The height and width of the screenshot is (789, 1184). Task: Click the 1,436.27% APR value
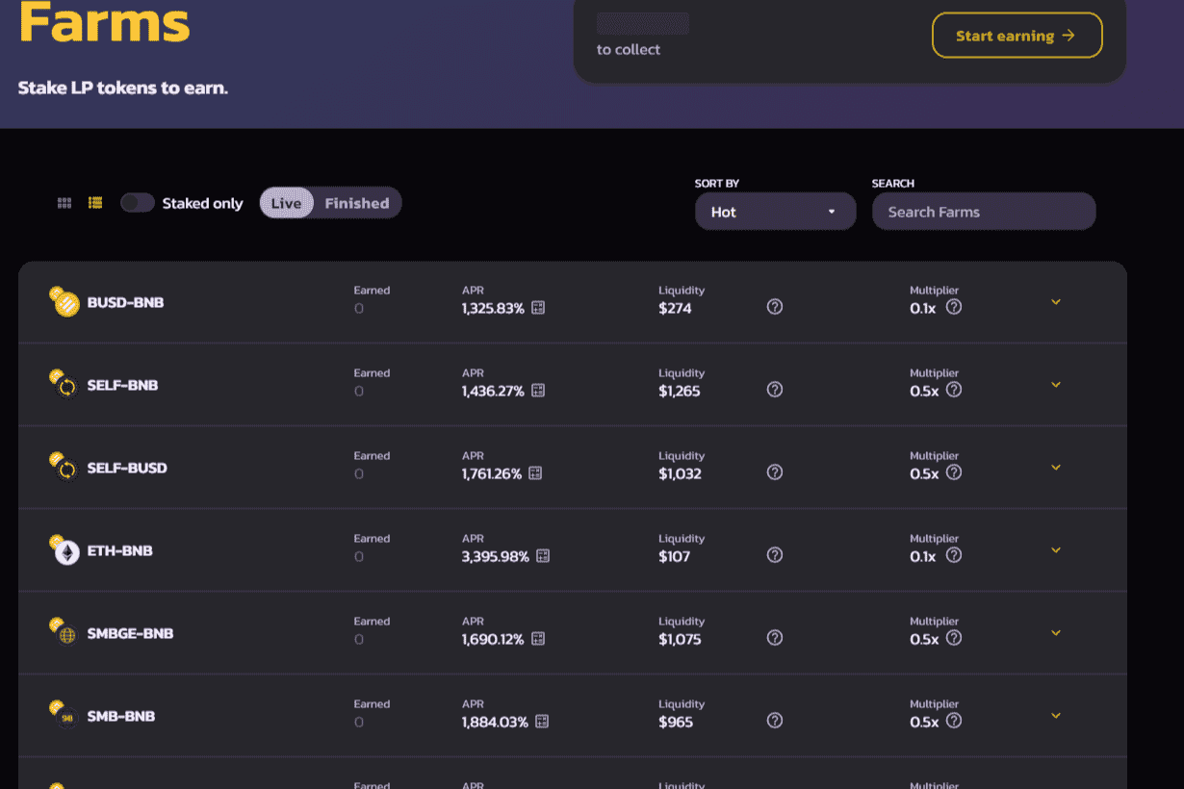click(493, 392)
